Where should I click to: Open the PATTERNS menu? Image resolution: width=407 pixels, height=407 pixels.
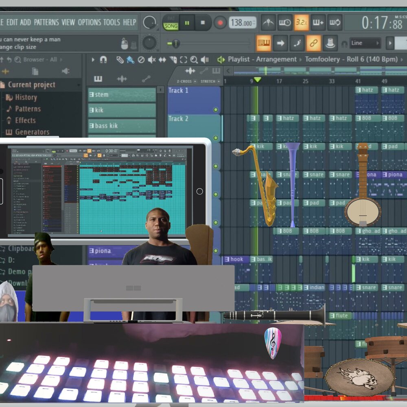[46, 22]
